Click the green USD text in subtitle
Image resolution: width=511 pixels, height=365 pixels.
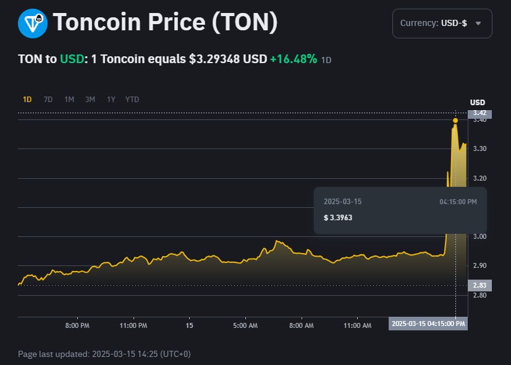tap(70, 59)
